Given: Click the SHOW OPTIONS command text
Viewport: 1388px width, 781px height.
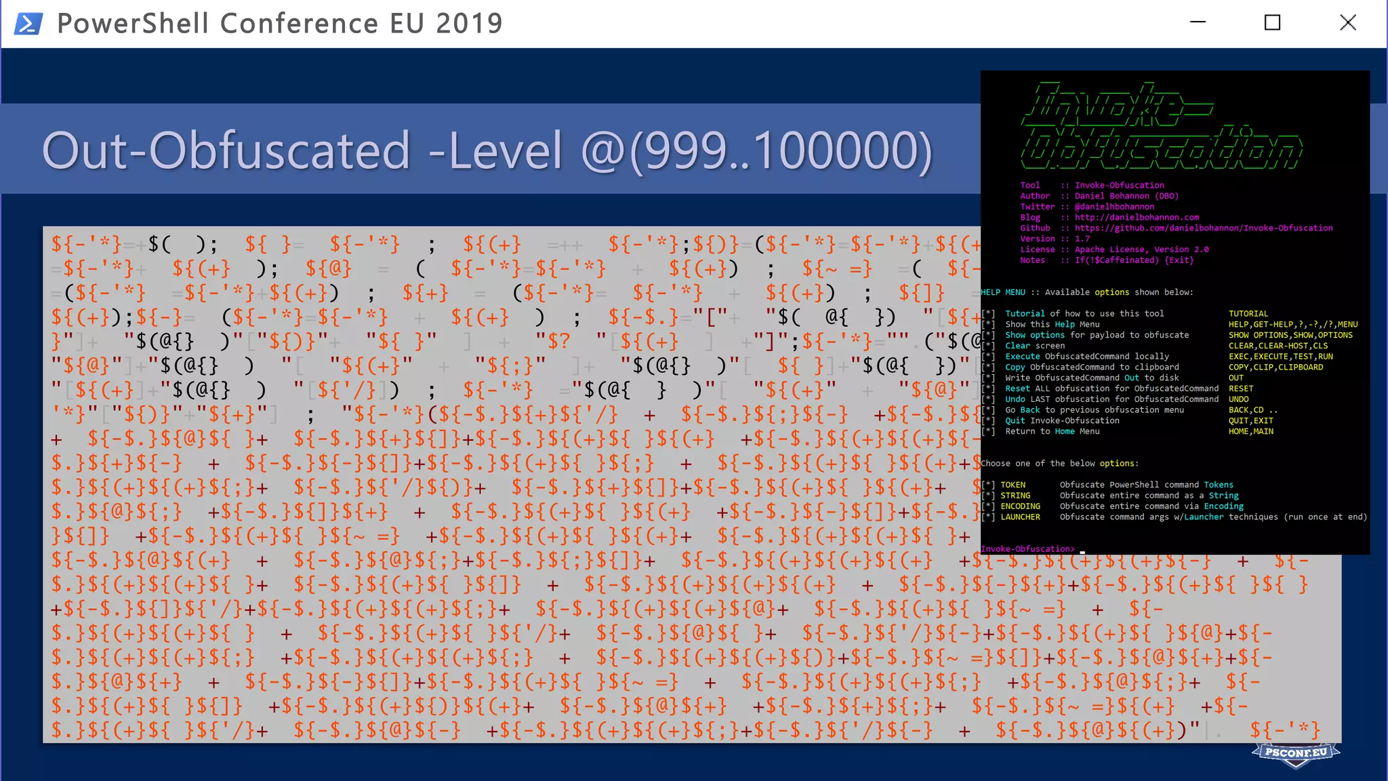Looking at the screenshot, I should click(x=1290, y=336).
